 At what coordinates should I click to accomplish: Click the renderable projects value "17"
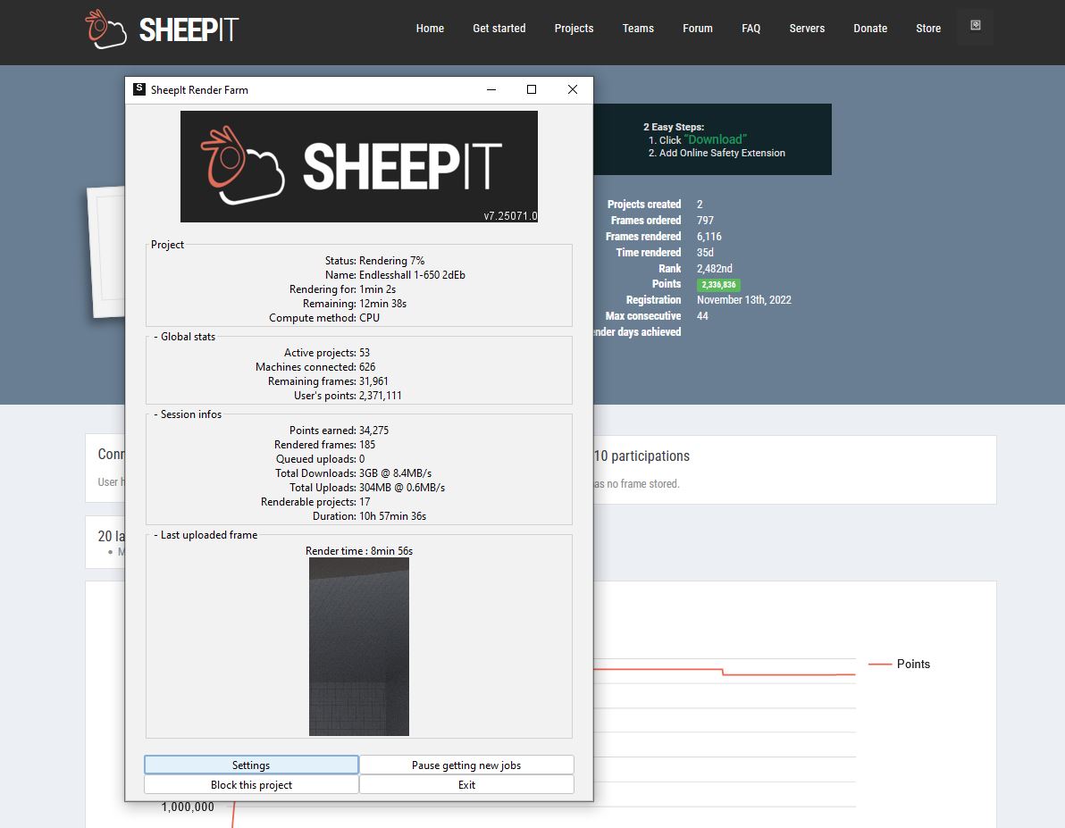click(365, 502)
